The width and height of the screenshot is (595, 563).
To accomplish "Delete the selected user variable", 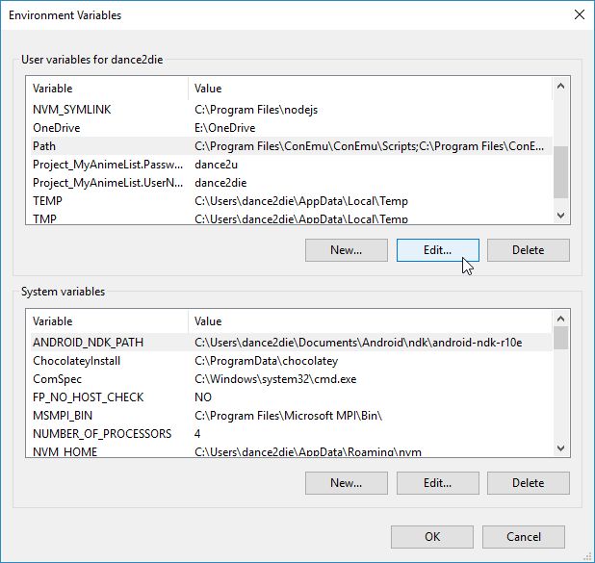I will point(528,250).
